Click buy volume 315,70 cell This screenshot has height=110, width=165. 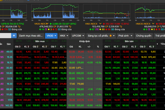pos(27,73)
